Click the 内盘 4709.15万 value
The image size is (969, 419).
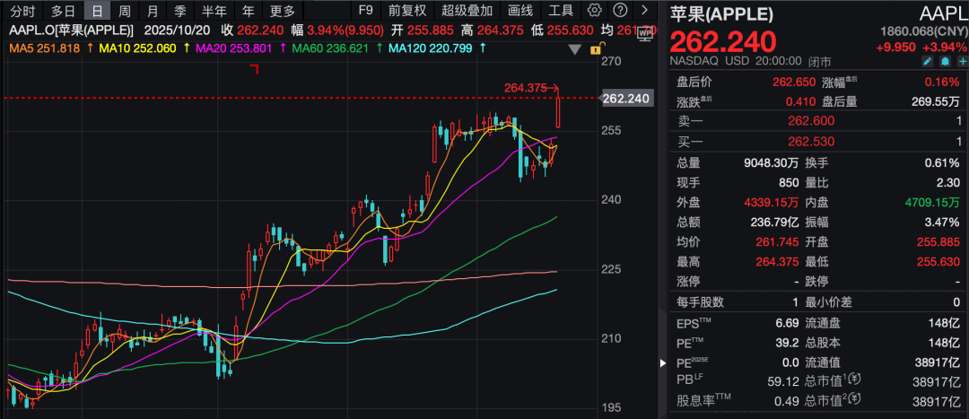coord(933,202)
